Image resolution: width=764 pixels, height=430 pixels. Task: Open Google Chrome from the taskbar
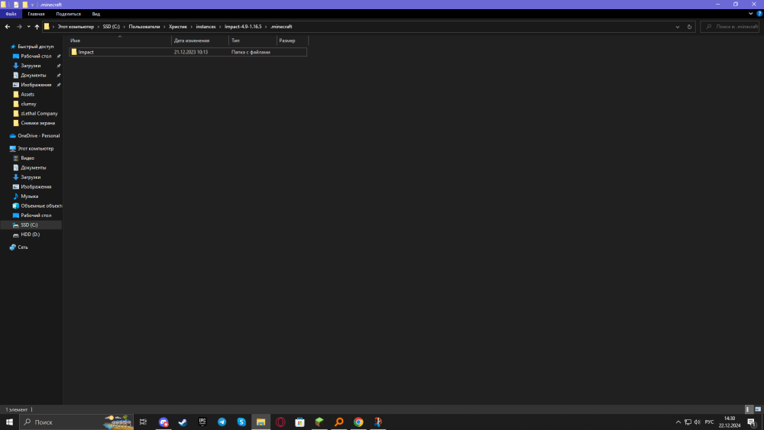click(358, 422)
